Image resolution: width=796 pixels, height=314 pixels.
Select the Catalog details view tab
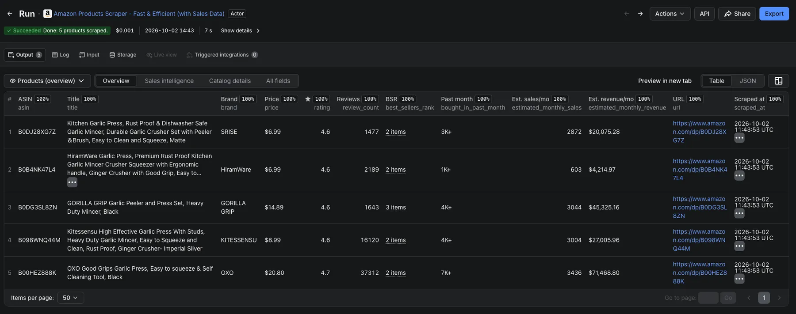point(230,81)
